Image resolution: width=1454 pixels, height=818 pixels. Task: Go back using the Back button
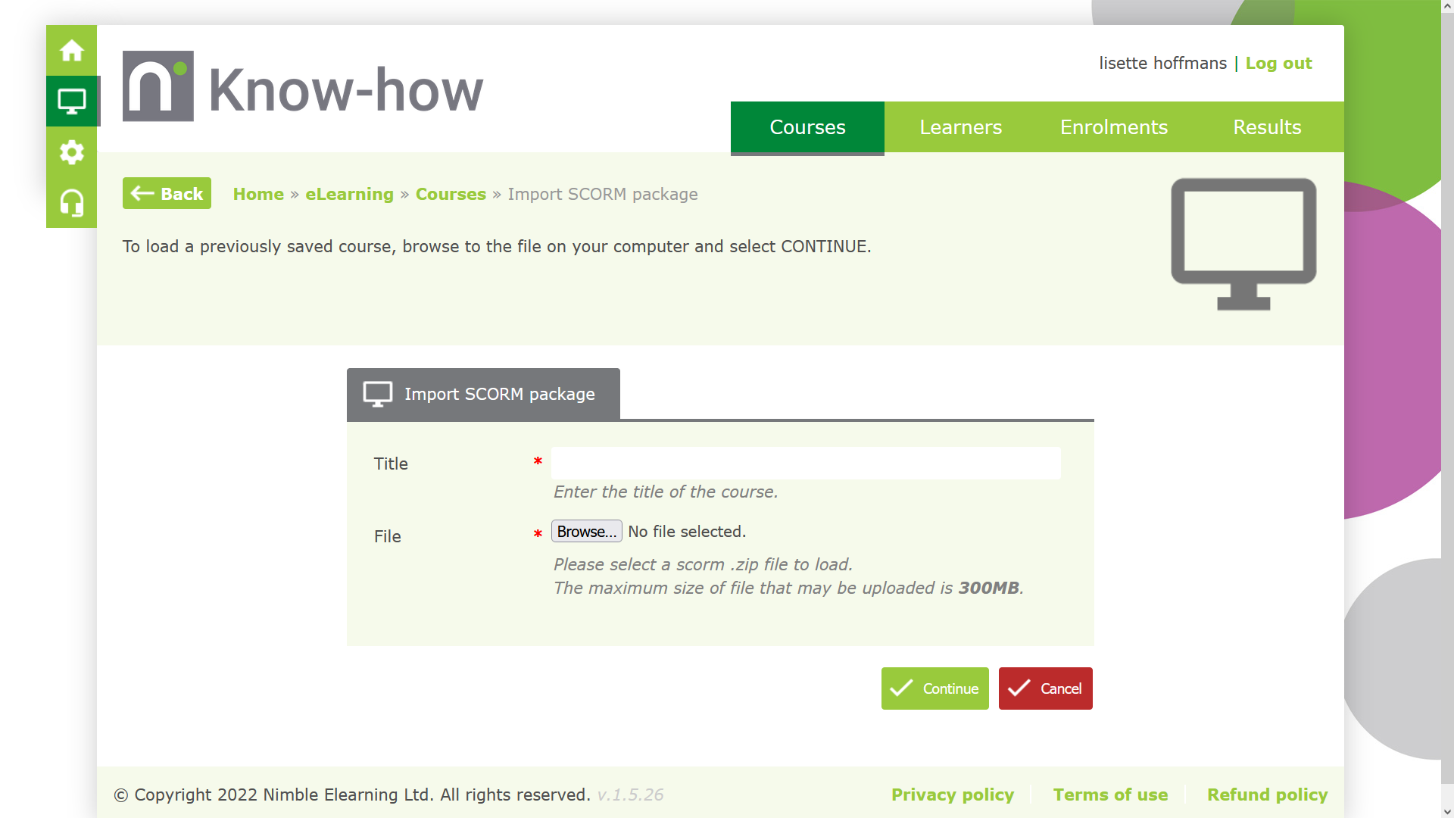tap(167, 194)
